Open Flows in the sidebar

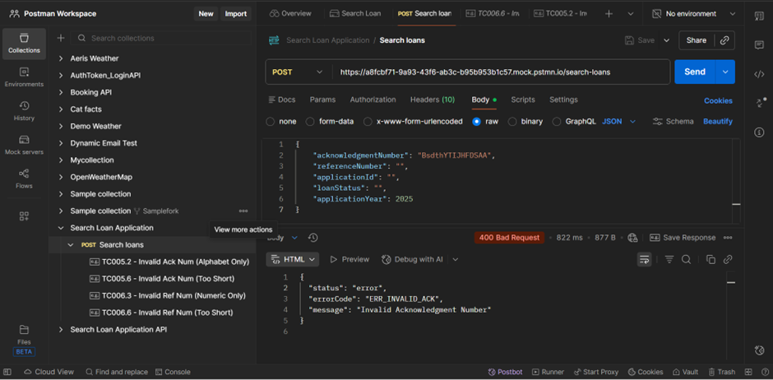click(x=24, y=179)
